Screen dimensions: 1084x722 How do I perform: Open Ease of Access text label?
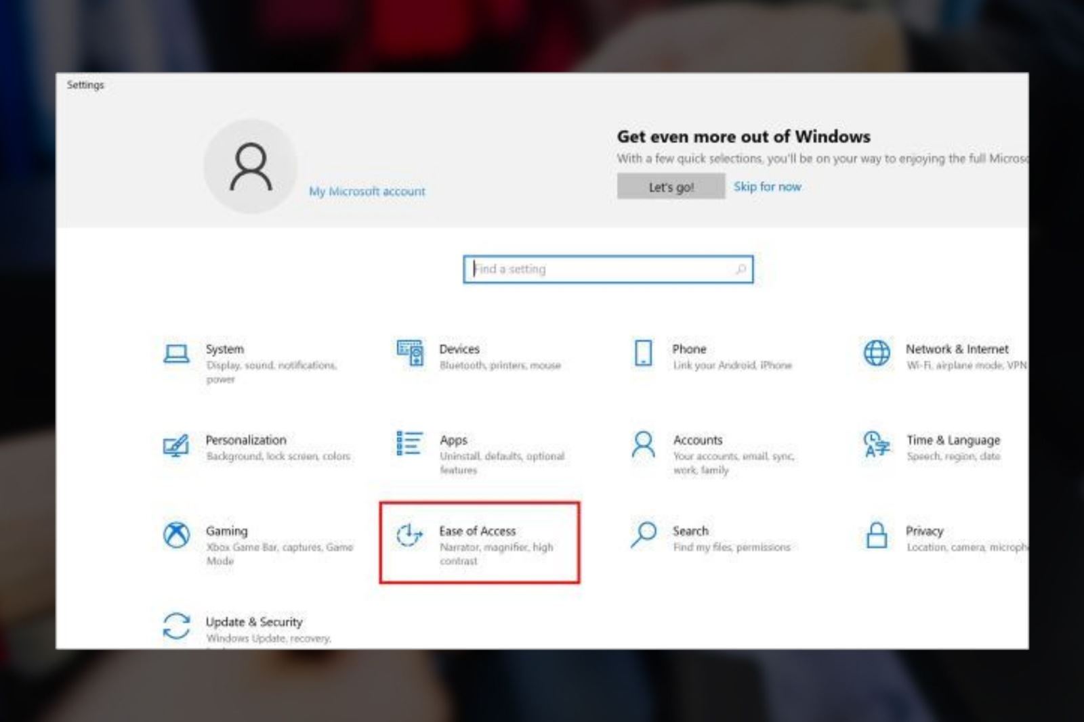coord(478,531)
